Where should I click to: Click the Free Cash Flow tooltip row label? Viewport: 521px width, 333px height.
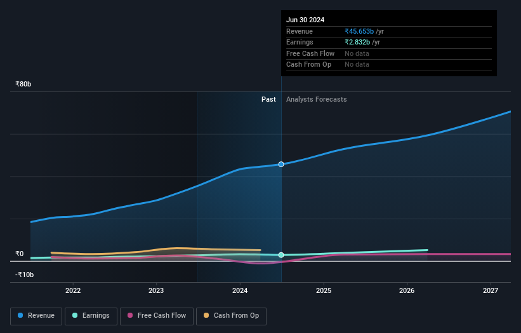click(310, 53)
